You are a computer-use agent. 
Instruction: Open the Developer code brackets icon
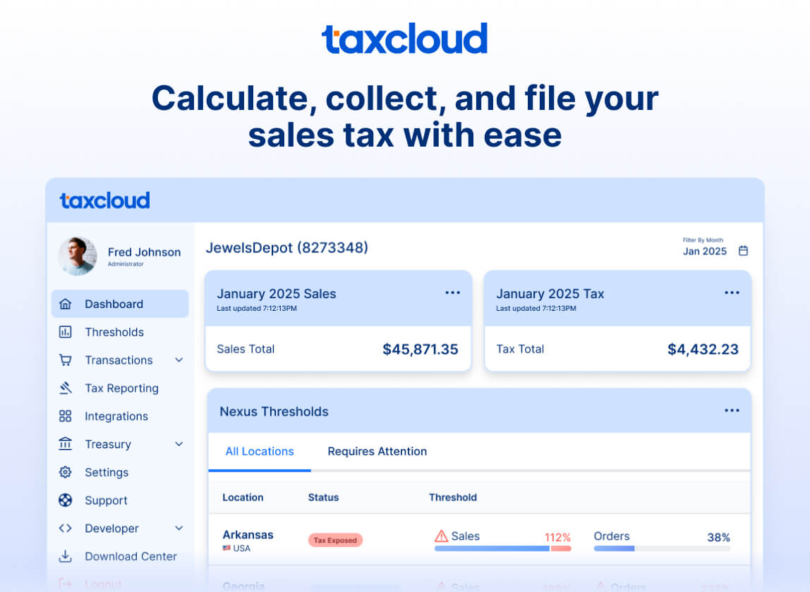pyautogui.click(x=67, y=529)
